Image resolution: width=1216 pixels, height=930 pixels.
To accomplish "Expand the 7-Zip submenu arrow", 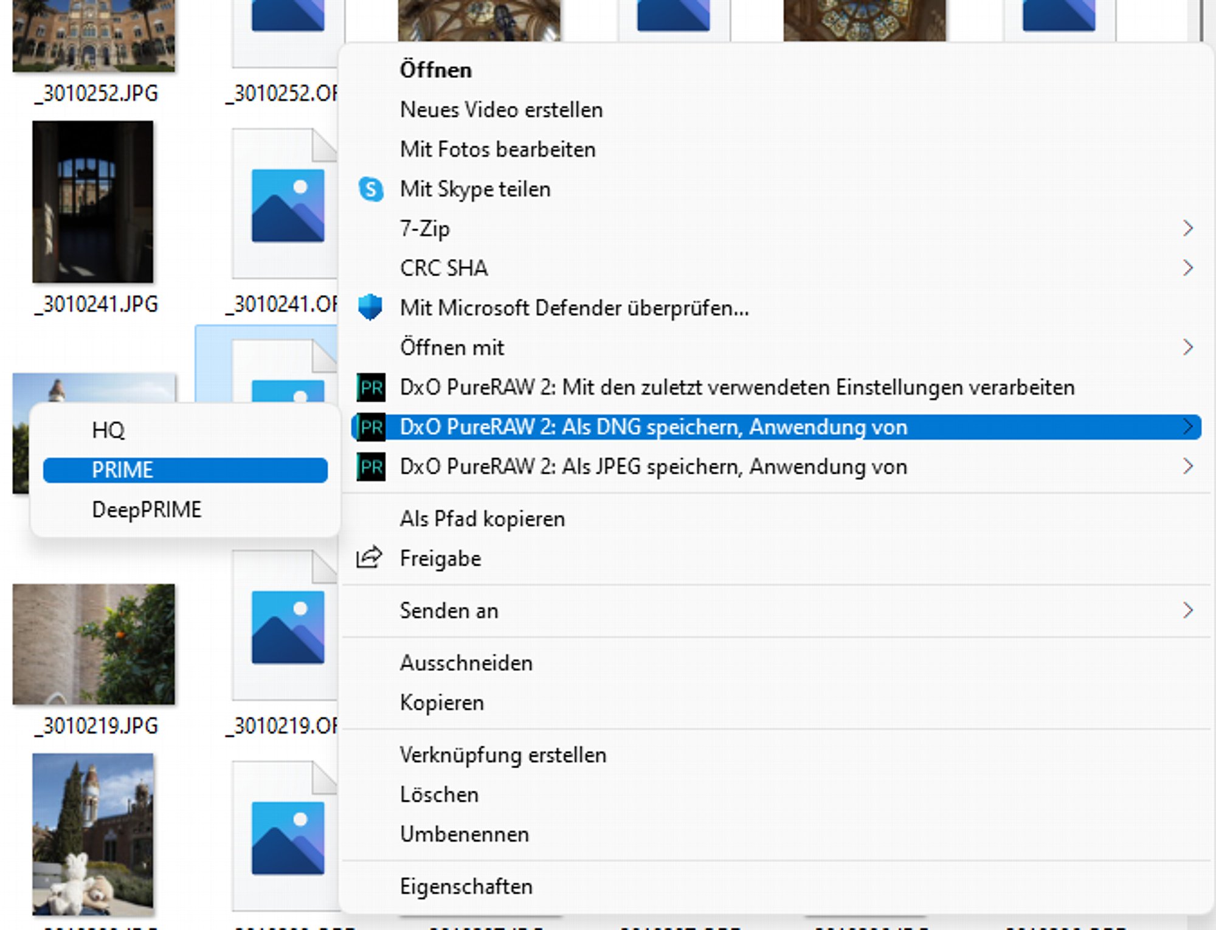I will click(x=1188, y=229).
